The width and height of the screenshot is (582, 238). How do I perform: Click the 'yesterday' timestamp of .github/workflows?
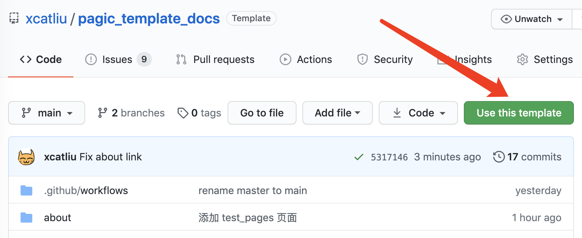(538, 190)
